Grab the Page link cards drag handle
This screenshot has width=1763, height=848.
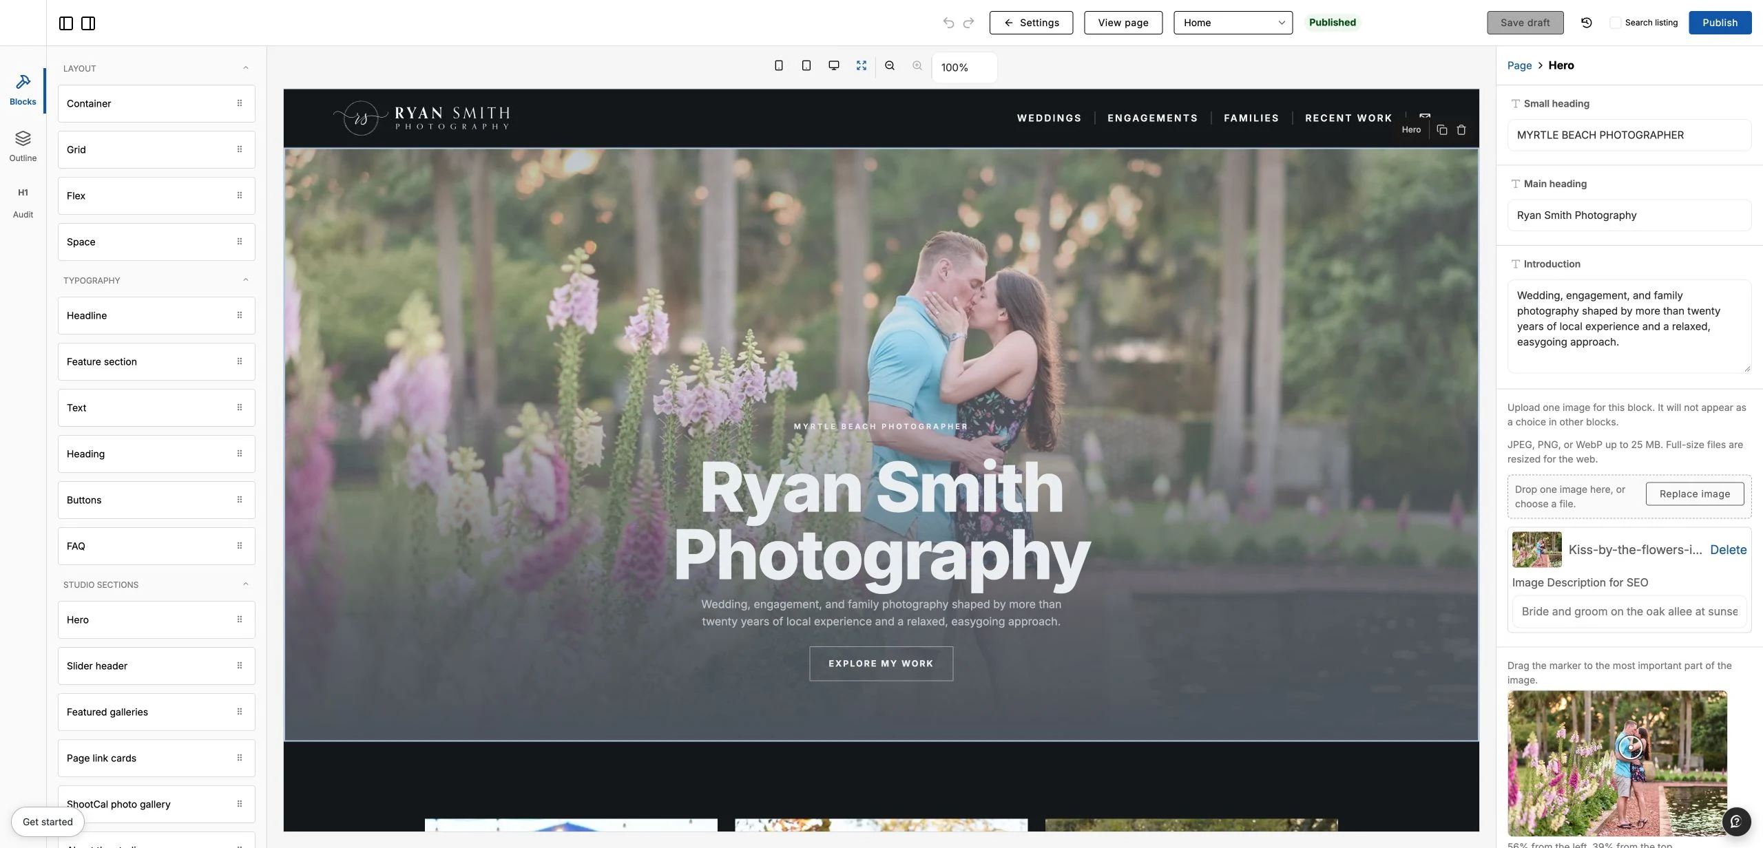[240, 758]
